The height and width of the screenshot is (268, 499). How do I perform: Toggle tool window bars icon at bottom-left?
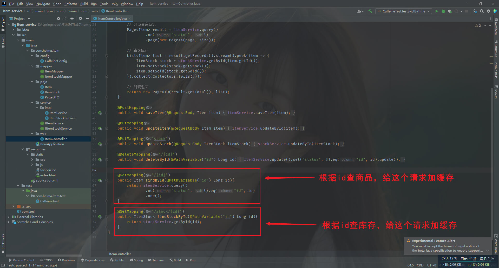[3, 265]
